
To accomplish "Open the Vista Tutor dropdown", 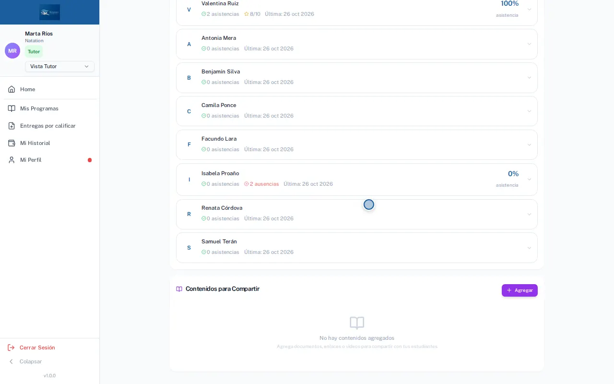I will point(59,66).
